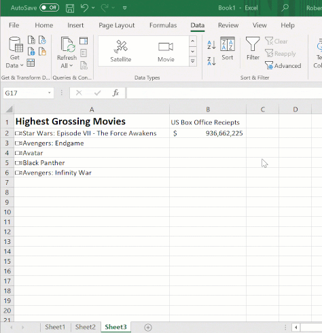Click From Text/CSV icon
This screenshot has width=322, height=333.
31,40
